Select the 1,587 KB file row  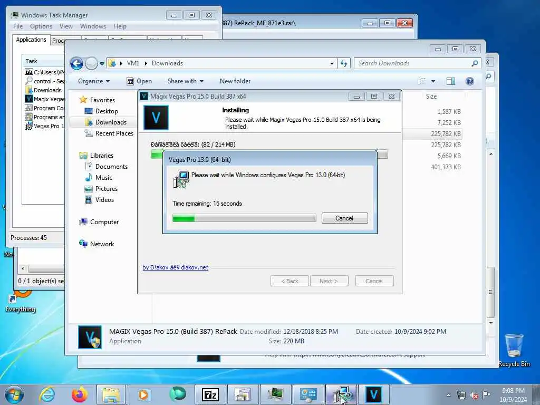click(x=449, y=112)
